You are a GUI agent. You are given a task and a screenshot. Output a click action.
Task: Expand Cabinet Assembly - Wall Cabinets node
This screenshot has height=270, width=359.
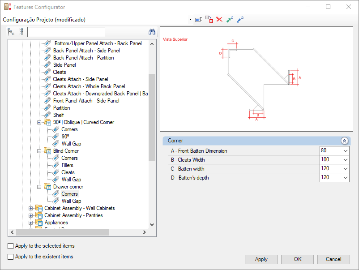(x=31, y=208)
